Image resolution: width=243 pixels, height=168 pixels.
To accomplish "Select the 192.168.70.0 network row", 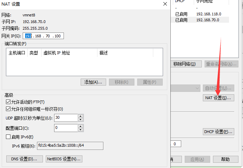I will pos(200,20).
